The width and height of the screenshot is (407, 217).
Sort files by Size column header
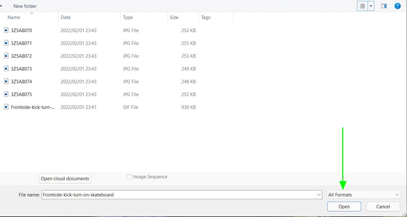coord(174,17)
